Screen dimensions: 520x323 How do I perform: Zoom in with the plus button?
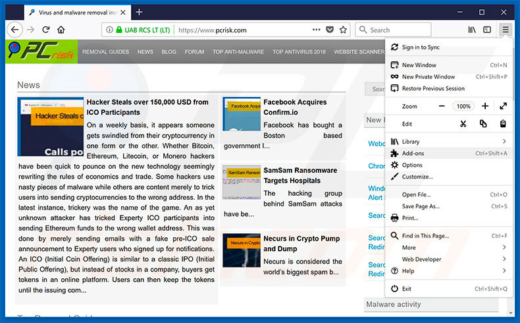(485, 106)
